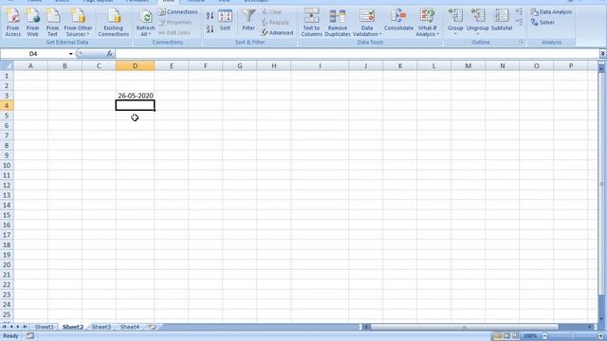Open the Sort dialog
Image resolution: width=607 pixels, height=341 pixels.
click(225, 21)
